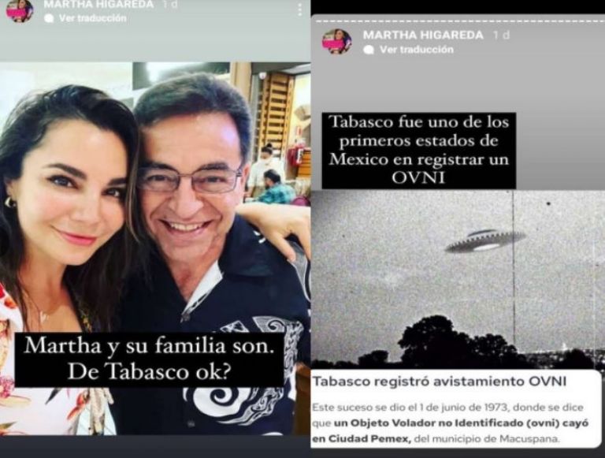
Task: Click translation bubble icon on the selfie story
Action: point(49,19)
